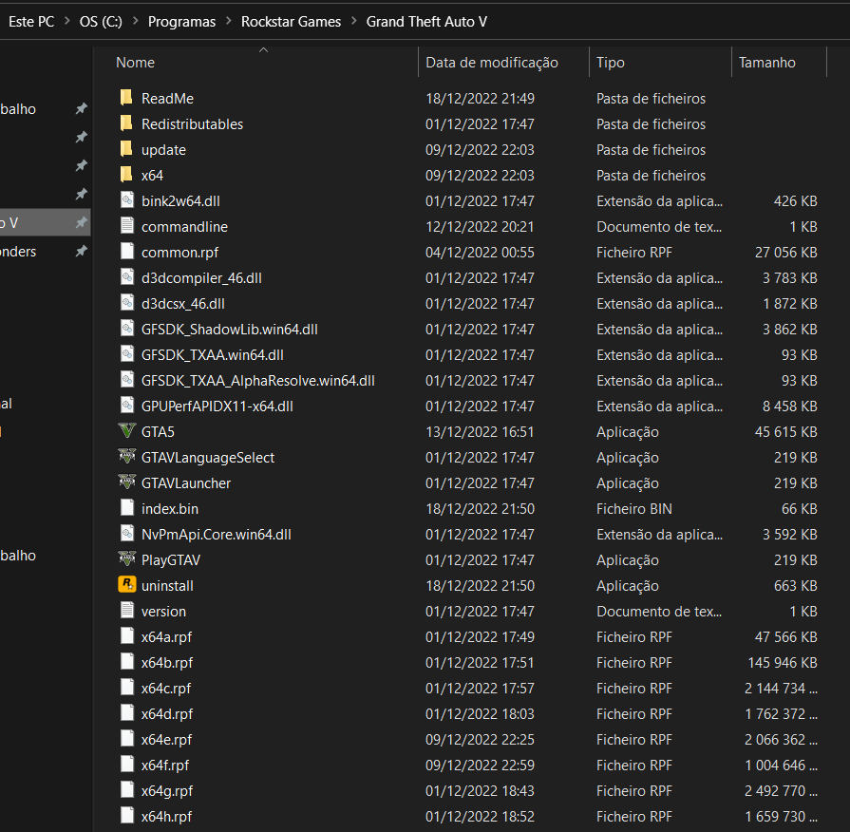Click the version text document icon
The height and width of the screenshot is (832, 850).
pos(127,611)
